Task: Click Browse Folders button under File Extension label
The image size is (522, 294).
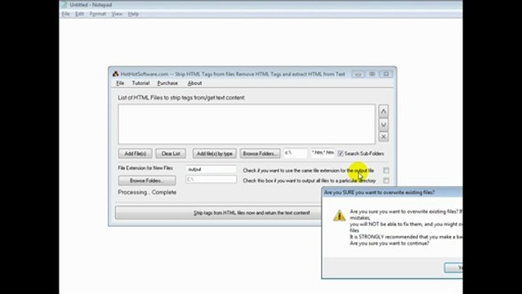Action: pos(147,180)
